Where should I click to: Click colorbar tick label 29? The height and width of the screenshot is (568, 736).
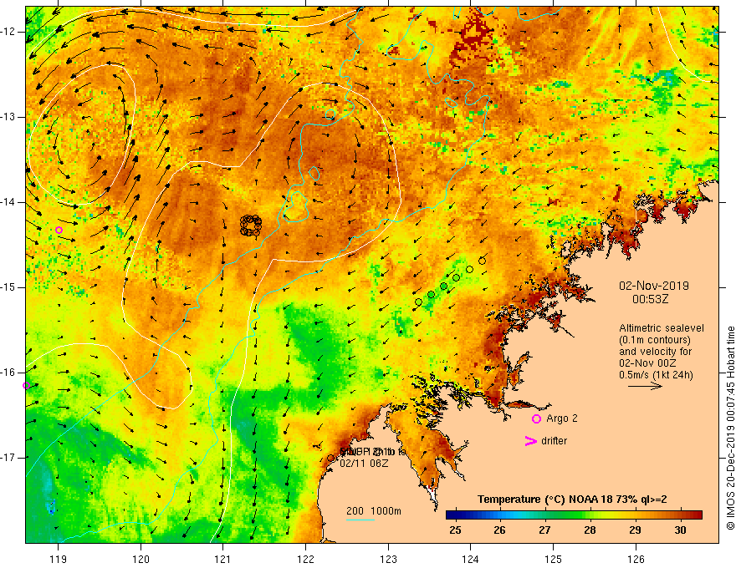[x=635, y=530]
